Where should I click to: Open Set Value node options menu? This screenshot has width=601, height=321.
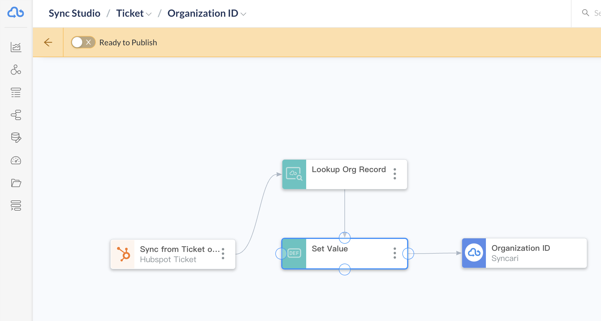[395, 253]
